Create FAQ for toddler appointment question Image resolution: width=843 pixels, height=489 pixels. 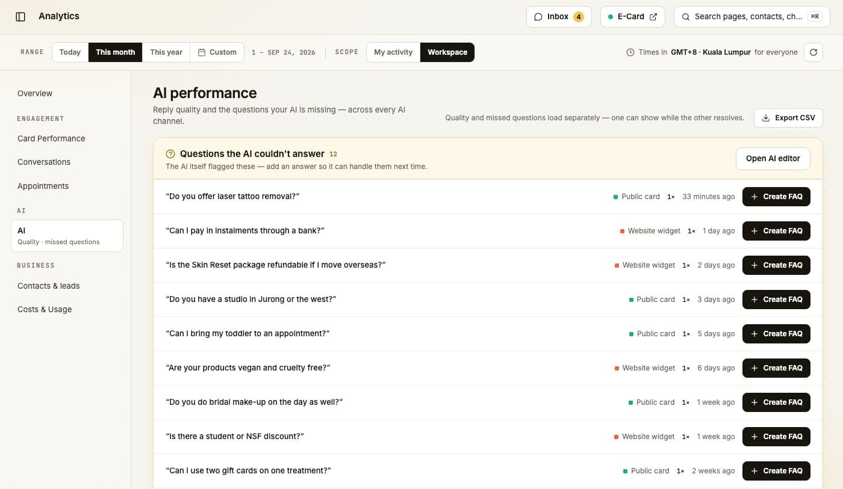(776, 334)
